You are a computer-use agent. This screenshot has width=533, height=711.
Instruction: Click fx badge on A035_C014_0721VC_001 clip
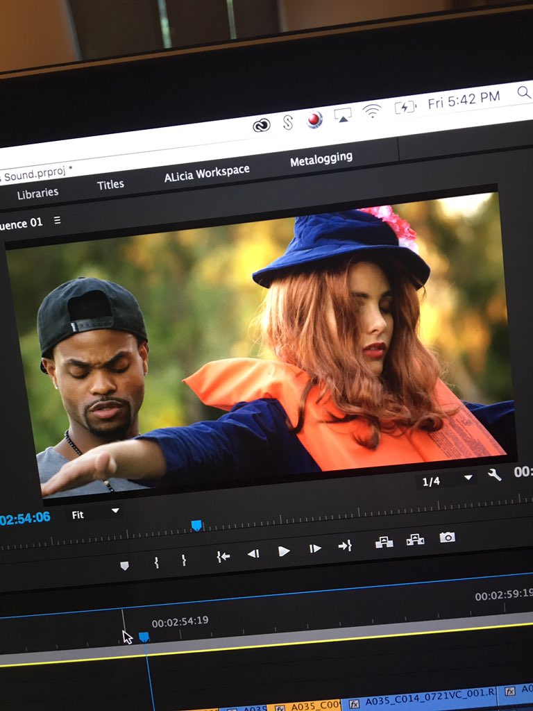point(353,704)
